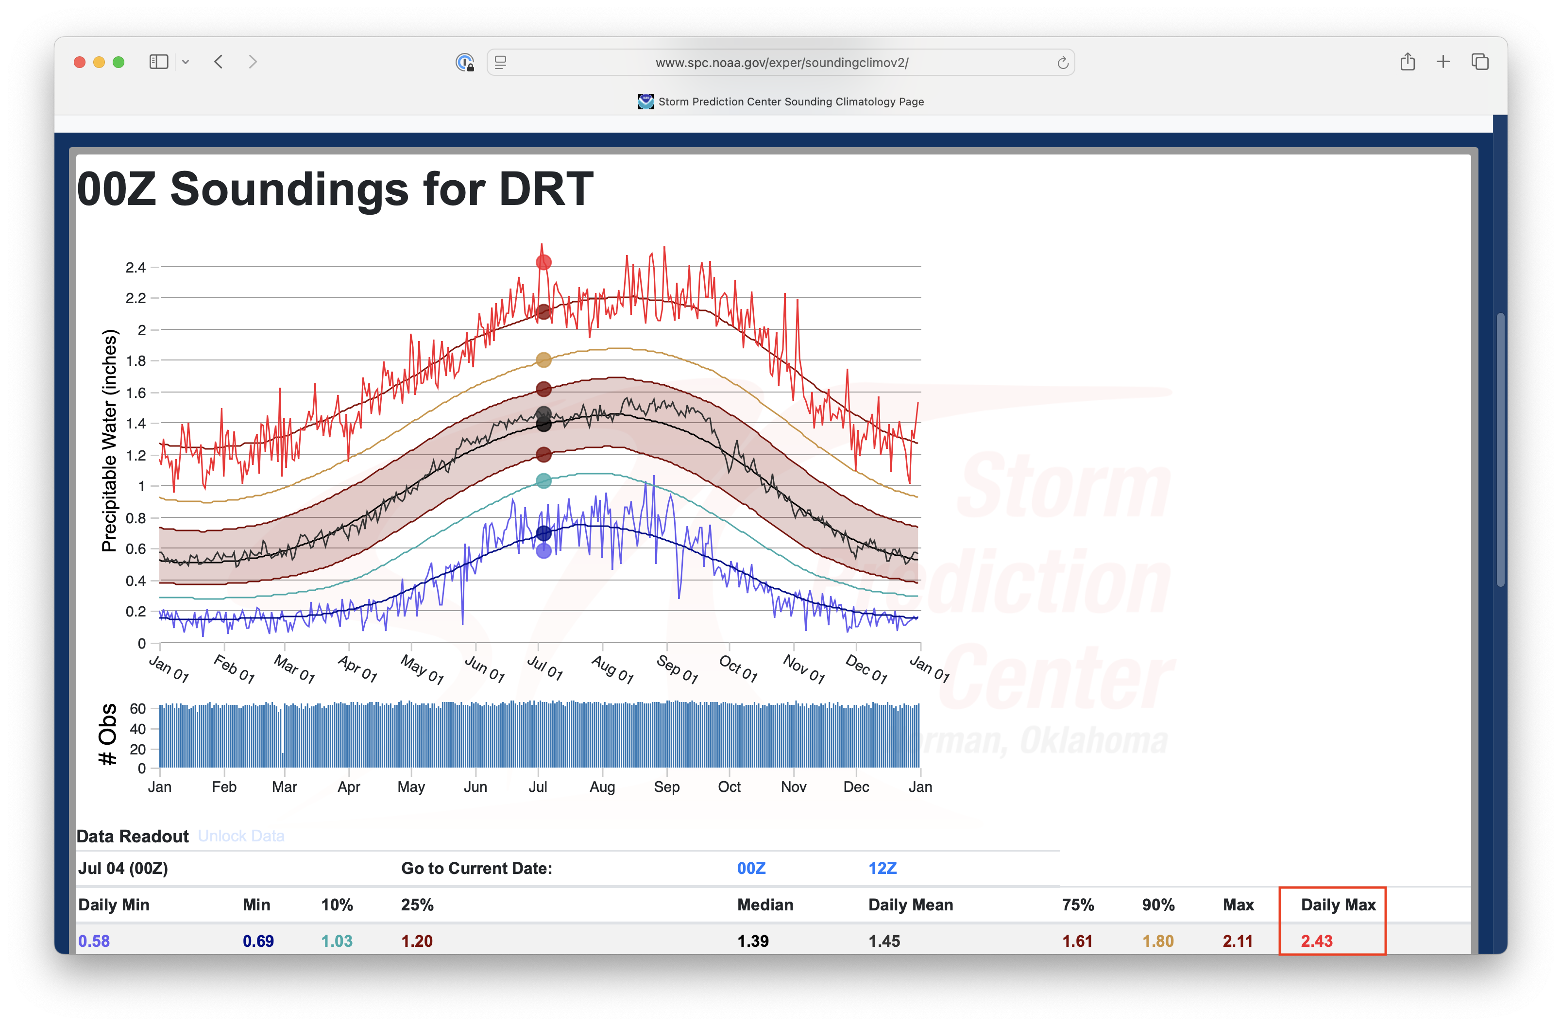Screen dimensions: 1562x1026
Task: Click the Jul 04 (00Z) date readout
Action: [123, 868]
